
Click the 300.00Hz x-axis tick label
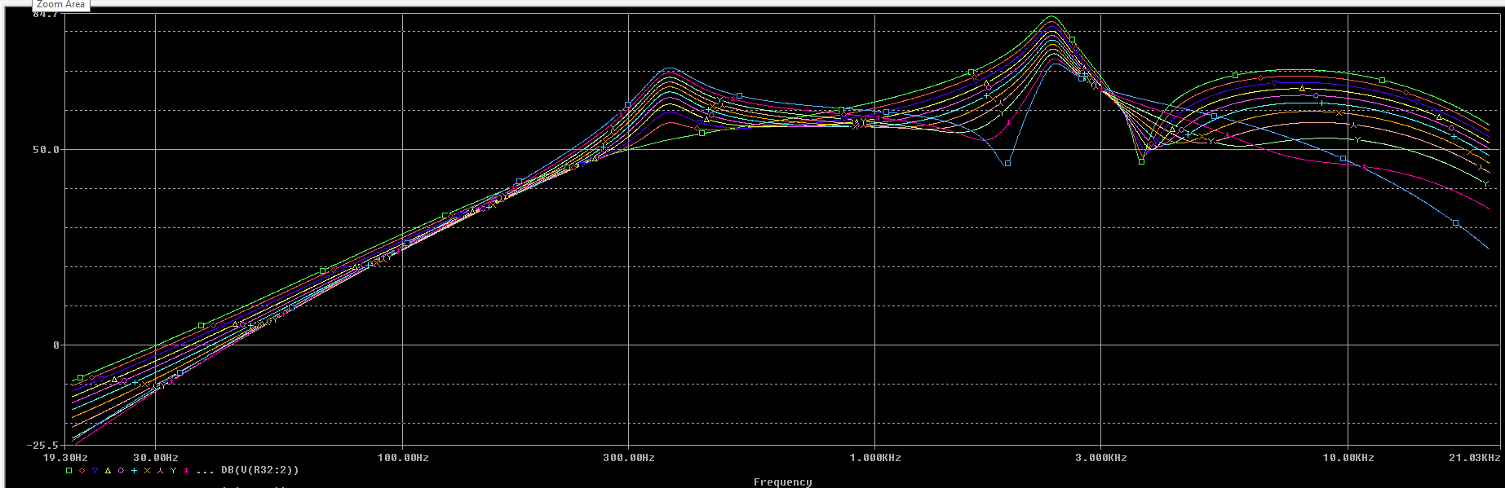tap(629, 458)
